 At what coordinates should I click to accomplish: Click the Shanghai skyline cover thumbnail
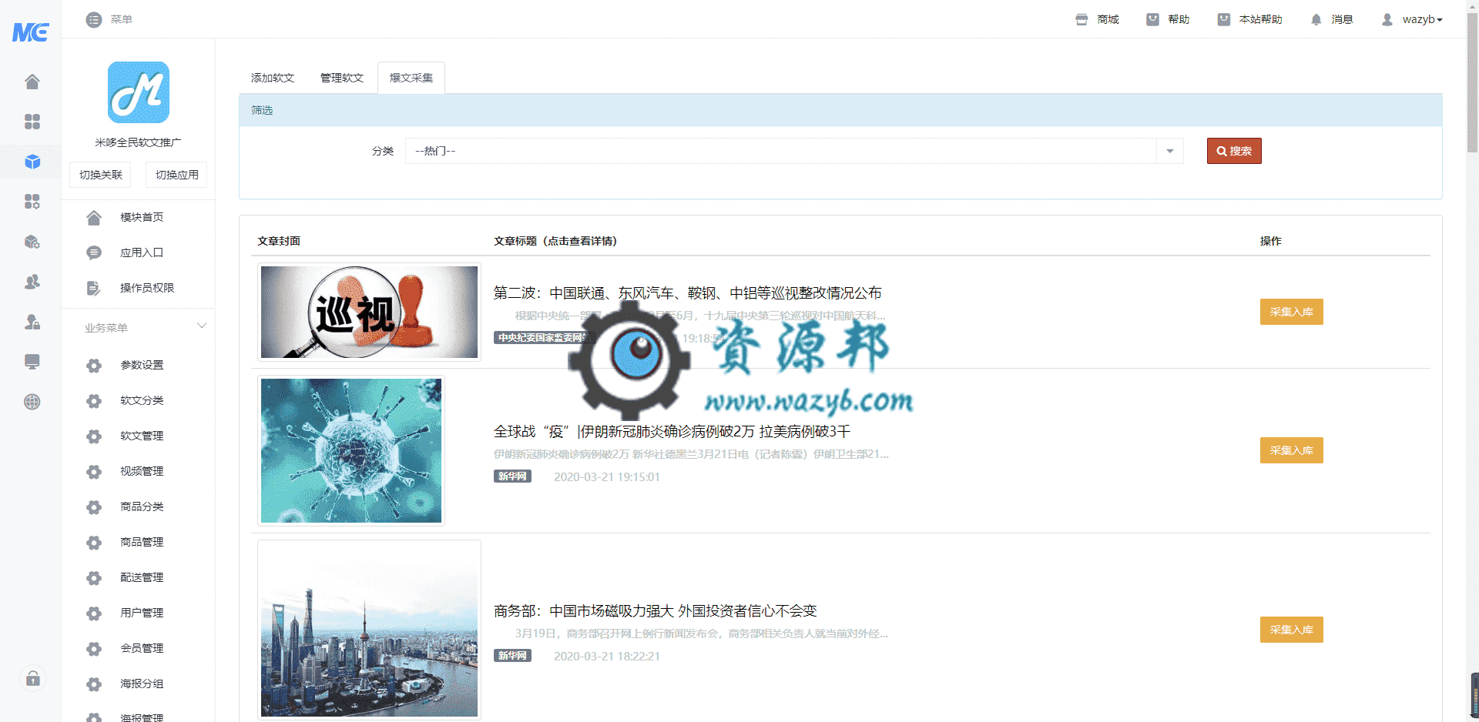(x=370, y=630)
